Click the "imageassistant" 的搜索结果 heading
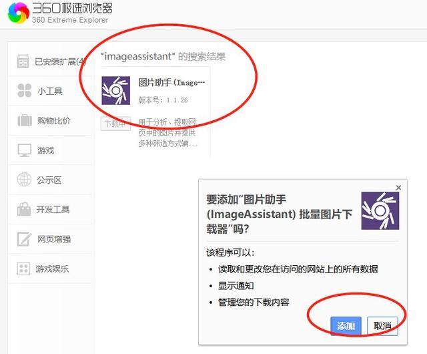Screen dimensions: 427x354 pos(163,57)
